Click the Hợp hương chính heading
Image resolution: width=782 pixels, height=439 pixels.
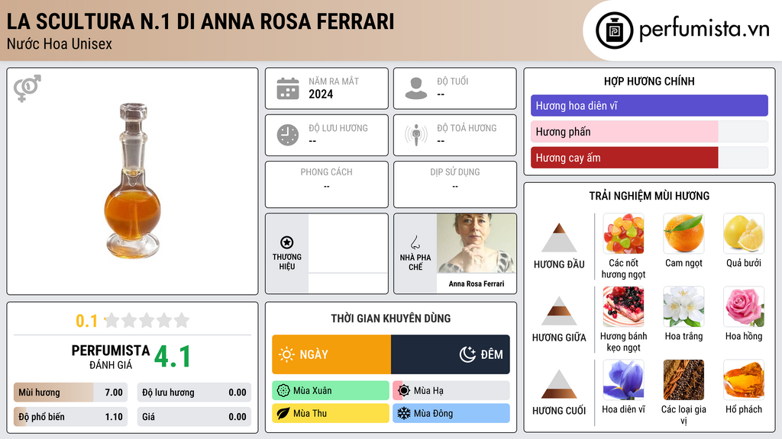tap(649, 81)
